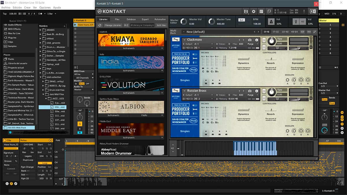Click the Clackmore Dynamics controller slider

click(243, 59)
